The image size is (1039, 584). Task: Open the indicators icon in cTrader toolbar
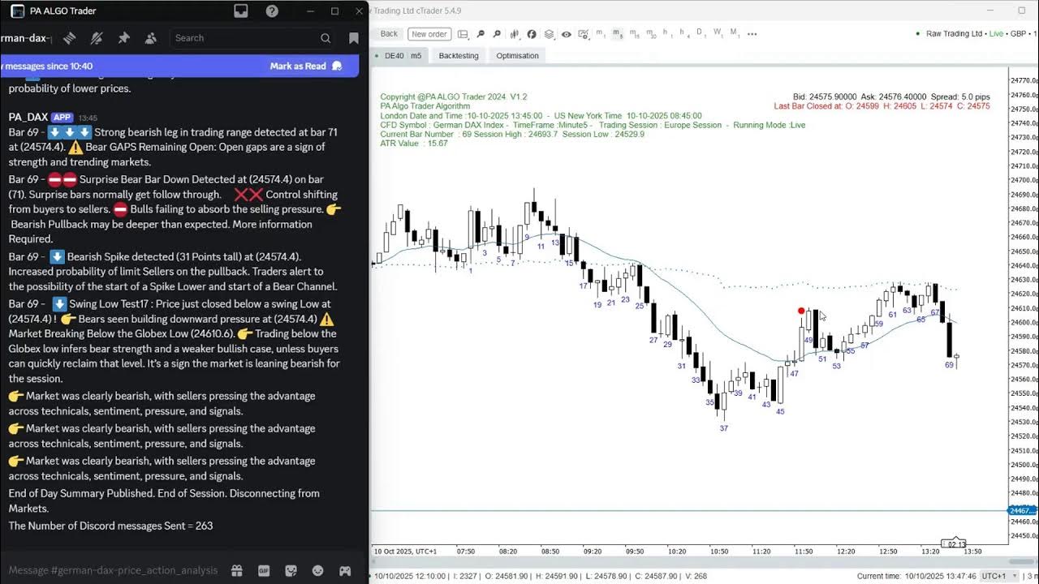[x=515, y=34]
